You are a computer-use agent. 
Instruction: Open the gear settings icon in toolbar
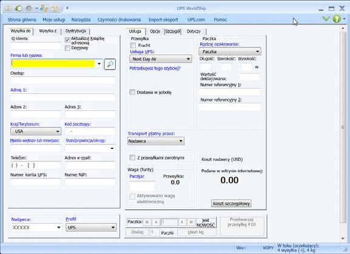click(29, 8)
